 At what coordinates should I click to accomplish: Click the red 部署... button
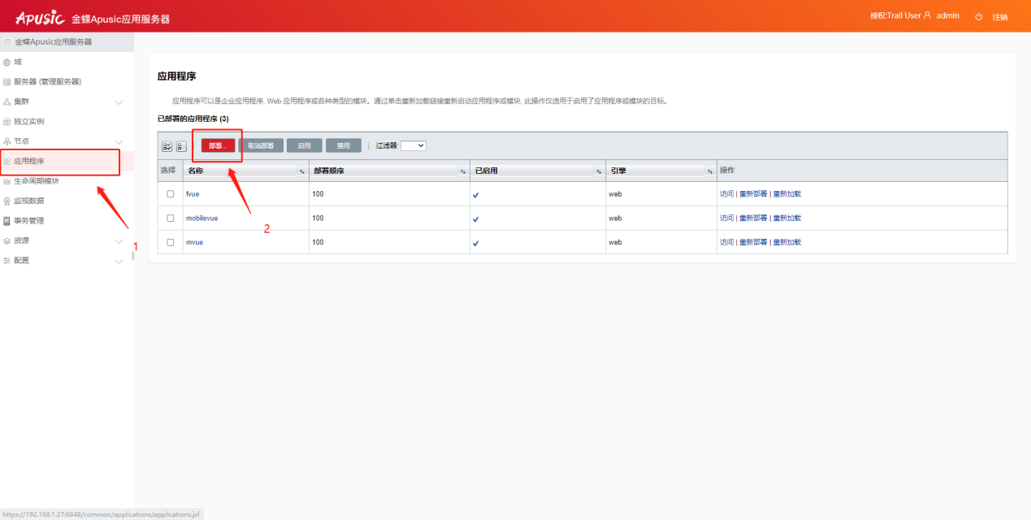(218, 146)
